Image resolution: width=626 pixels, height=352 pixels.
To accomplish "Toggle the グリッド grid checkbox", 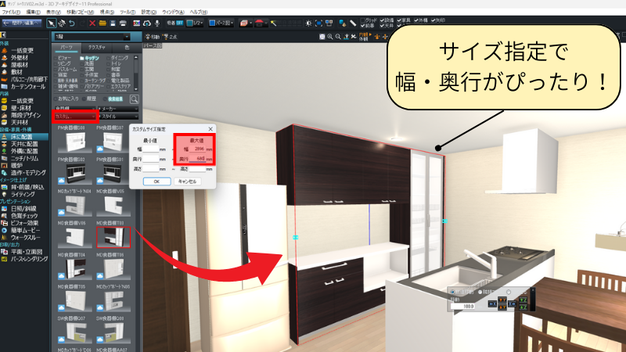I will (x=362, y=20).
